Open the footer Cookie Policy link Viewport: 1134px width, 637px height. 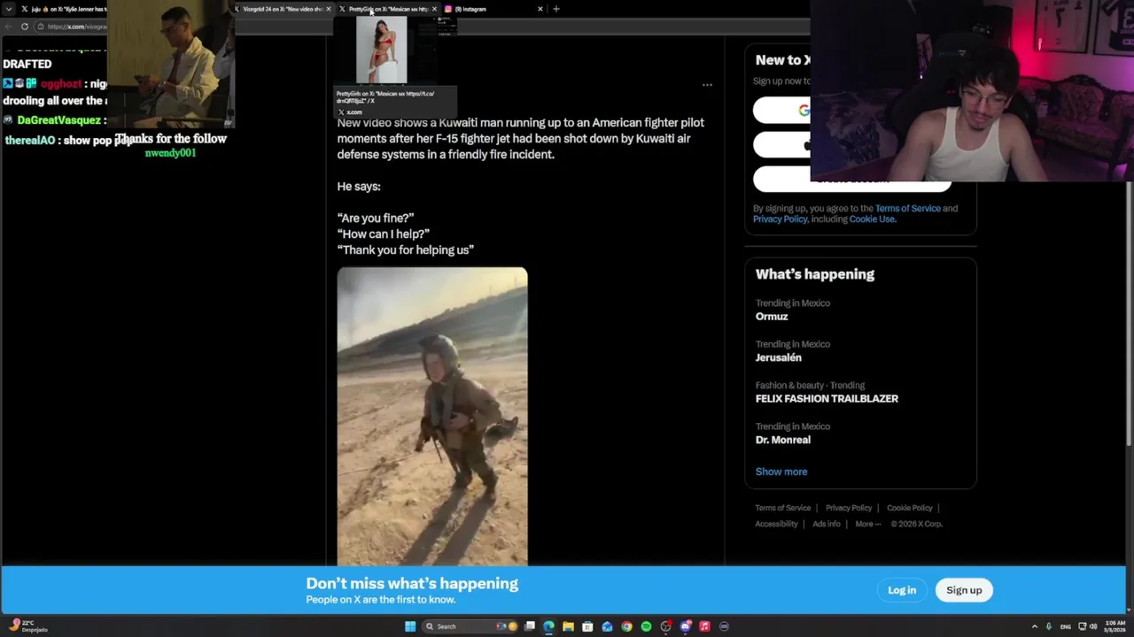[x=909, y=508]
